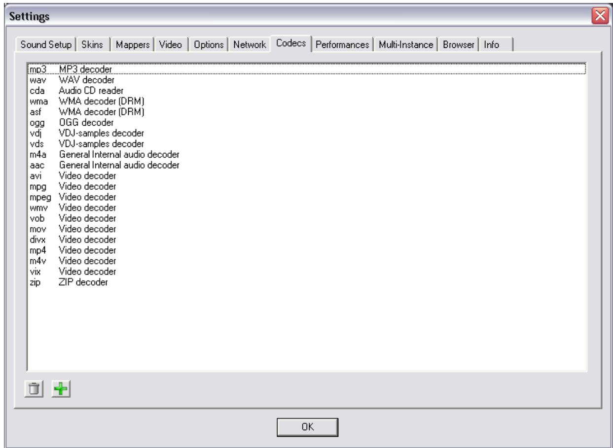Screen dimensions: 613x448
Task: Select the vdj VDJ-samples decoder row
Action: point(307,133)
